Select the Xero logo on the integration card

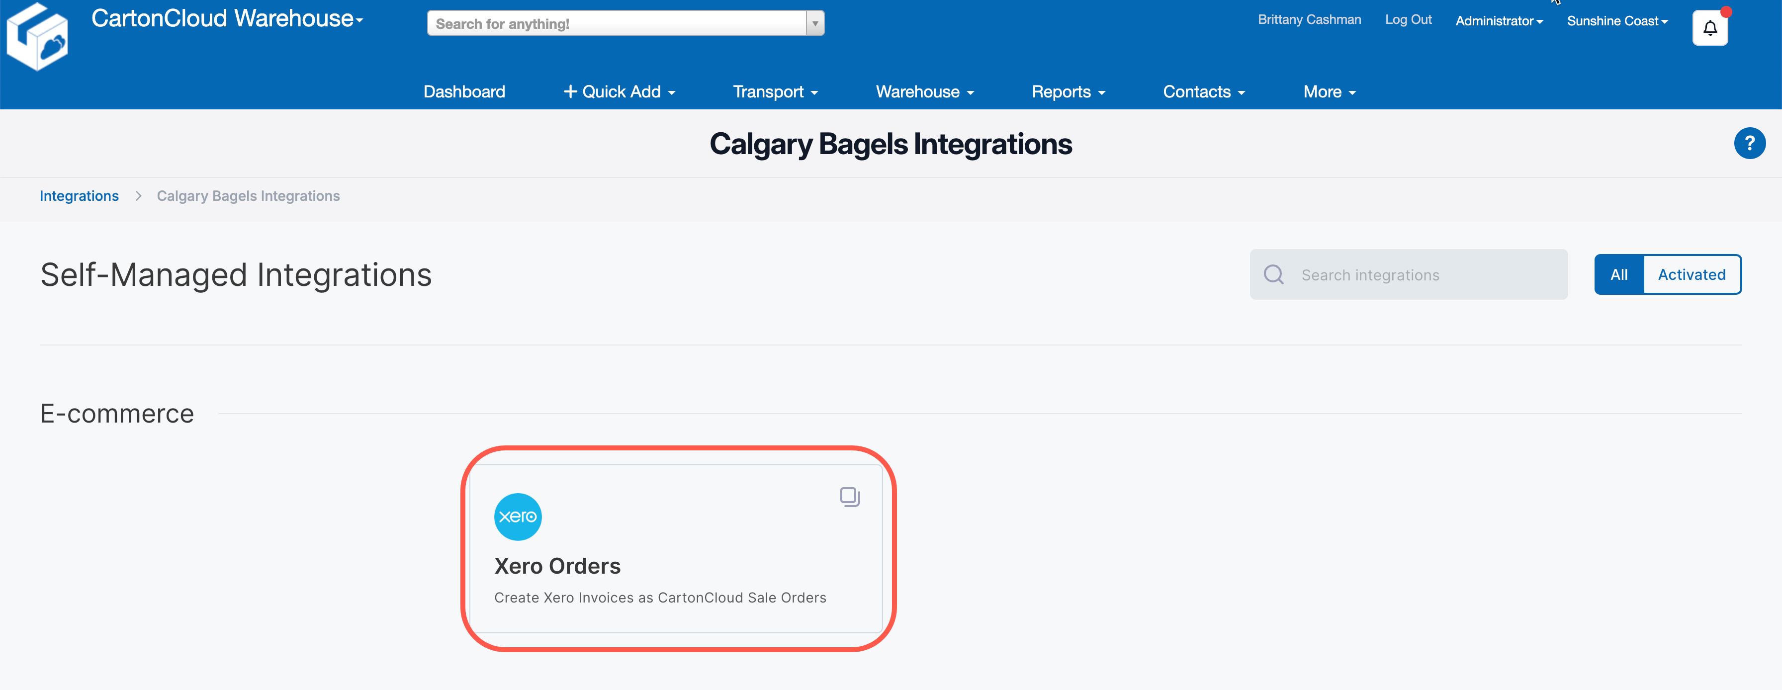point(518,517)
